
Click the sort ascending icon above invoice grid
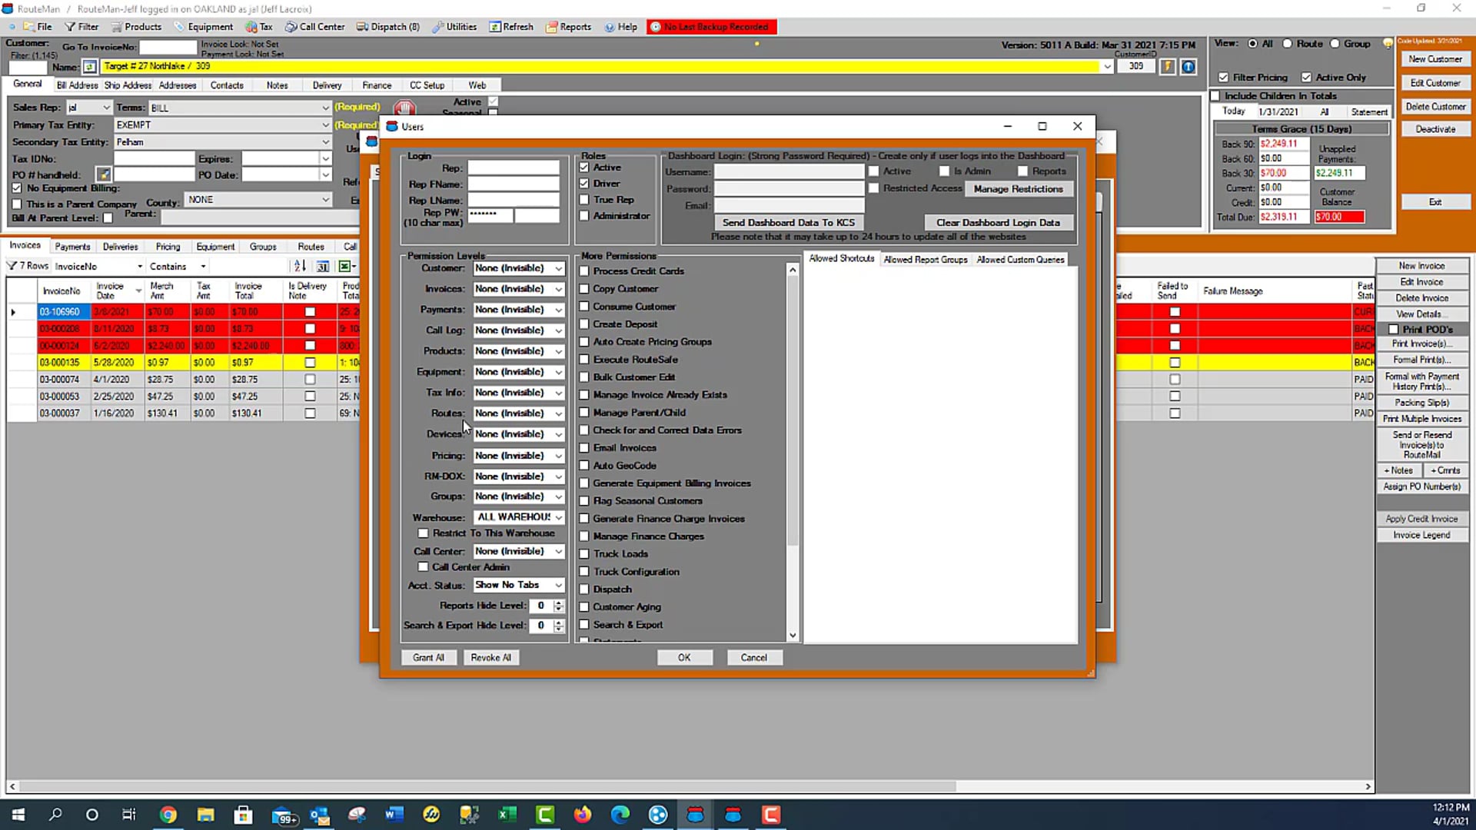coord(300,266)
